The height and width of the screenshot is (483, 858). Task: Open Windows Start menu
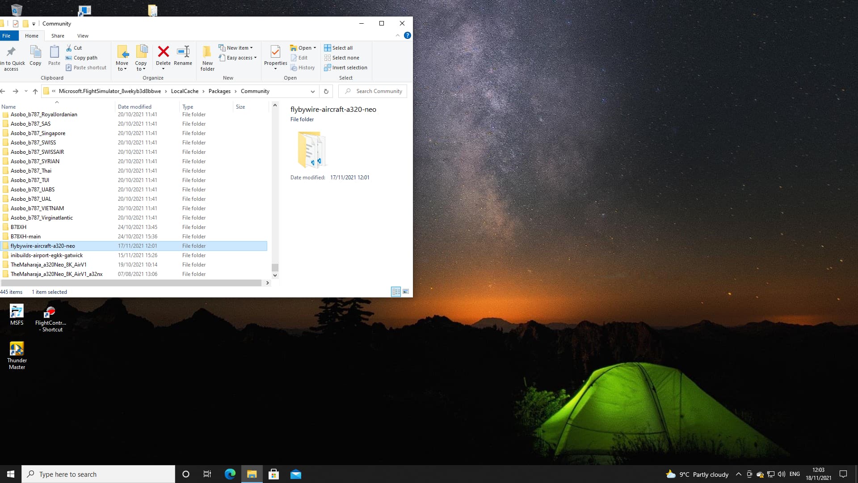[11, 474]
